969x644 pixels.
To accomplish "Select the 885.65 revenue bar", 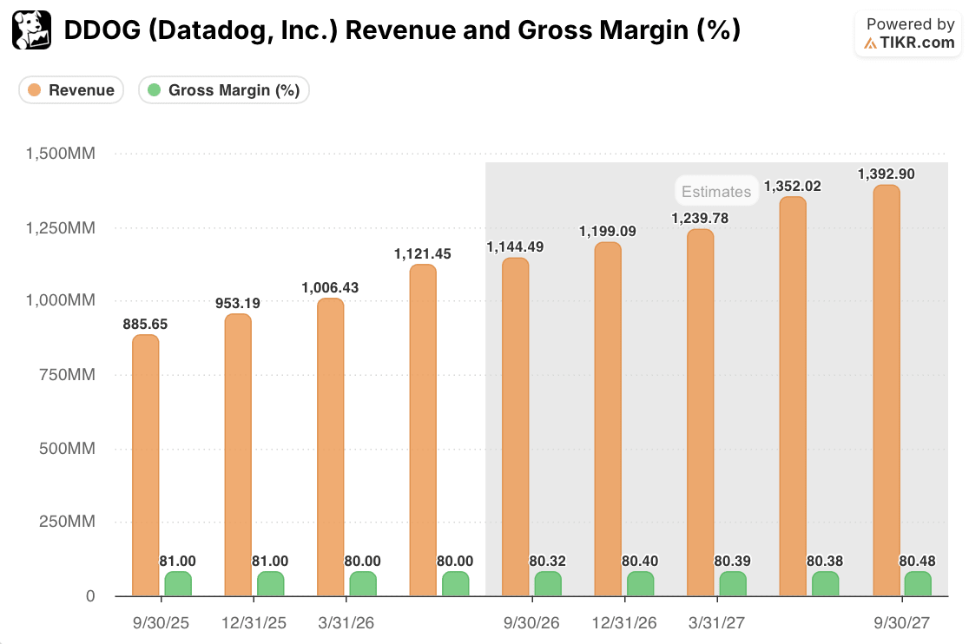I will coord(146,465).
